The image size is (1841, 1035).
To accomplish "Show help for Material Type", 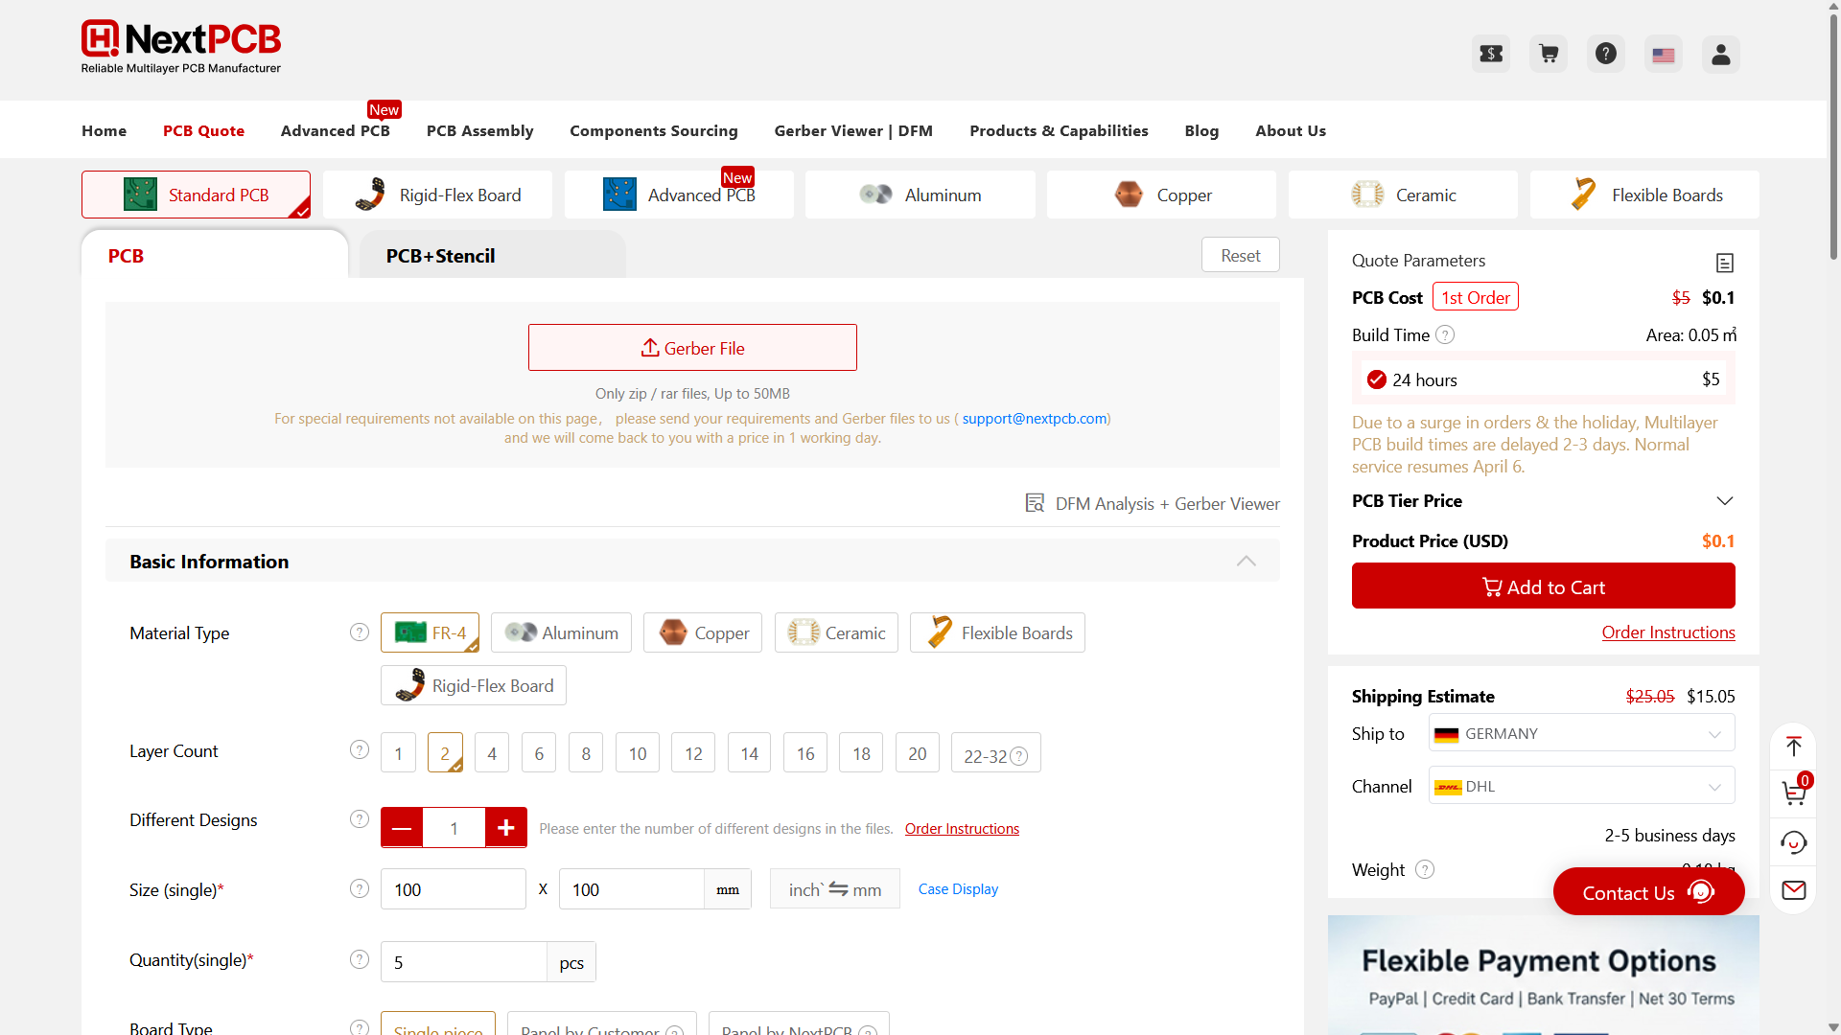I will point(360,632).
